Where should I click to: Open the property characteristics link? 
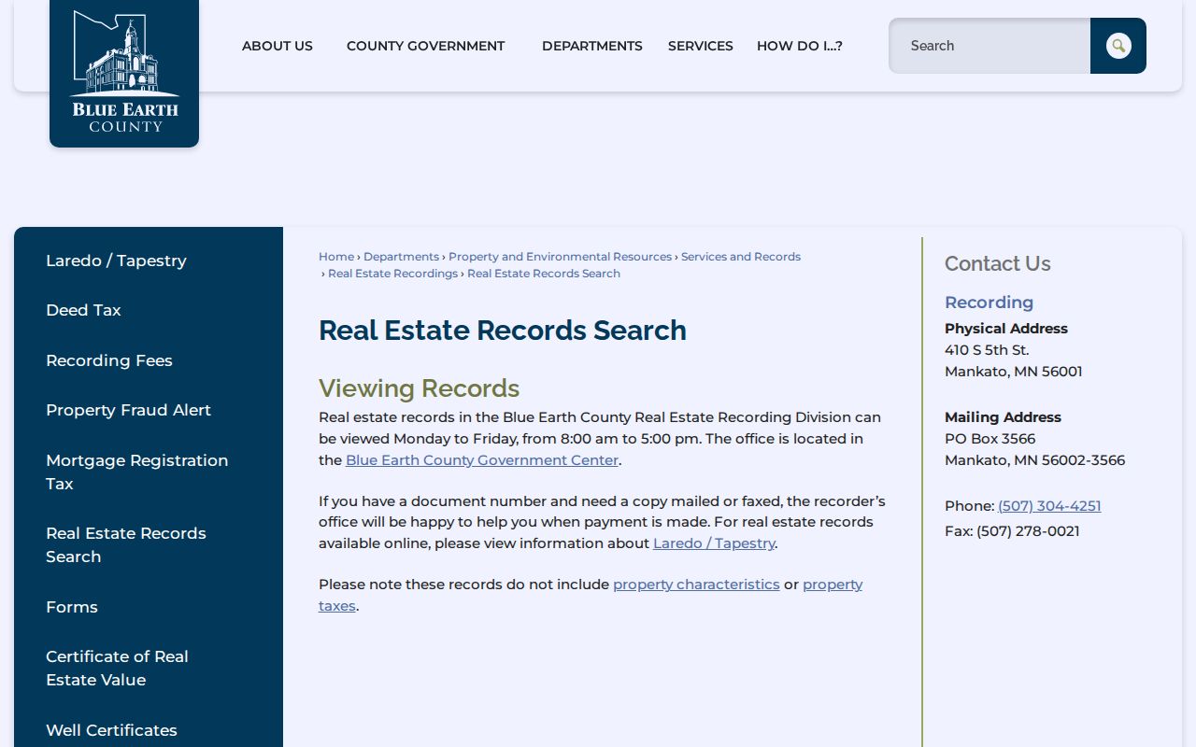pyautogui.click(x=696, y=585)
